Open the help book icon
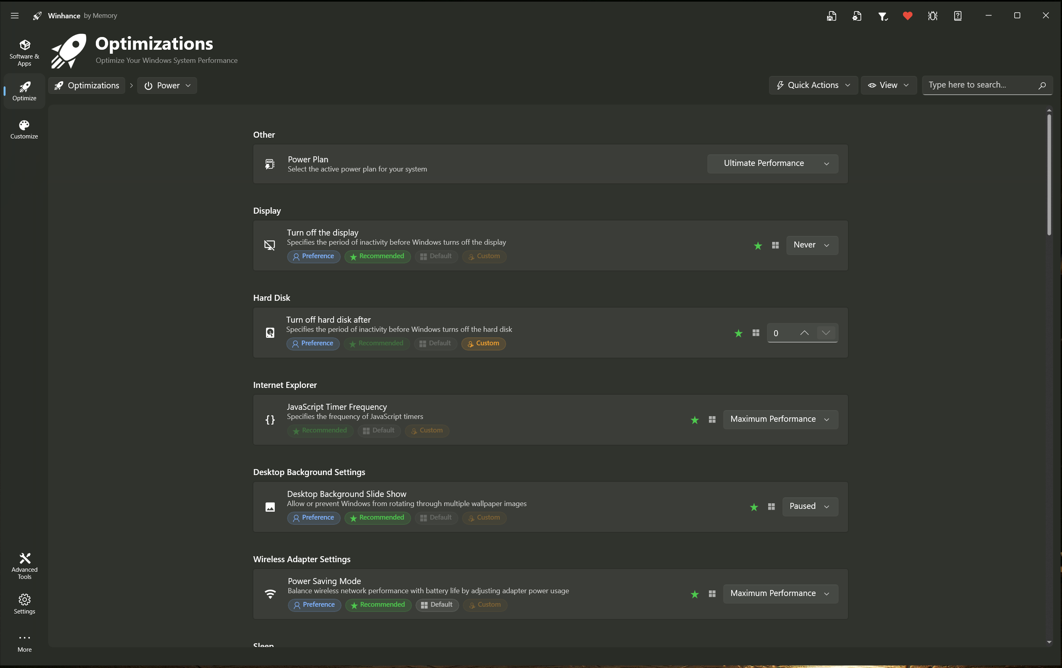The height and width of the screenshot is (668, 1062). click(x=958, y=16)
